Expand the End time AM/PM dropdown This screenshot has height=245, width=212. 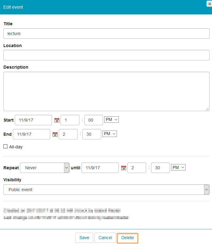[x=110, y=134]
